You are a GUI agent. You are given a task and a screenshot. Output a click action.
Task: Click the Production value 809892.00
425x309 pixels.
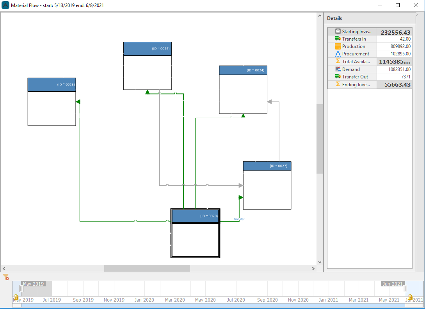click(400, 46)
